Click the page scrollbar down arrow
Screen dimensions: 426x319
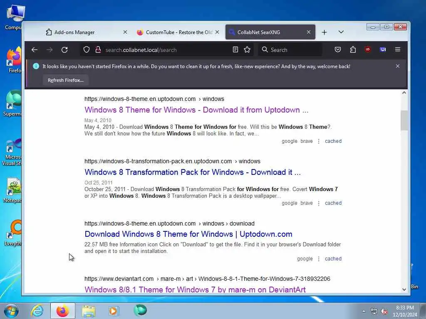click(404, 290)
